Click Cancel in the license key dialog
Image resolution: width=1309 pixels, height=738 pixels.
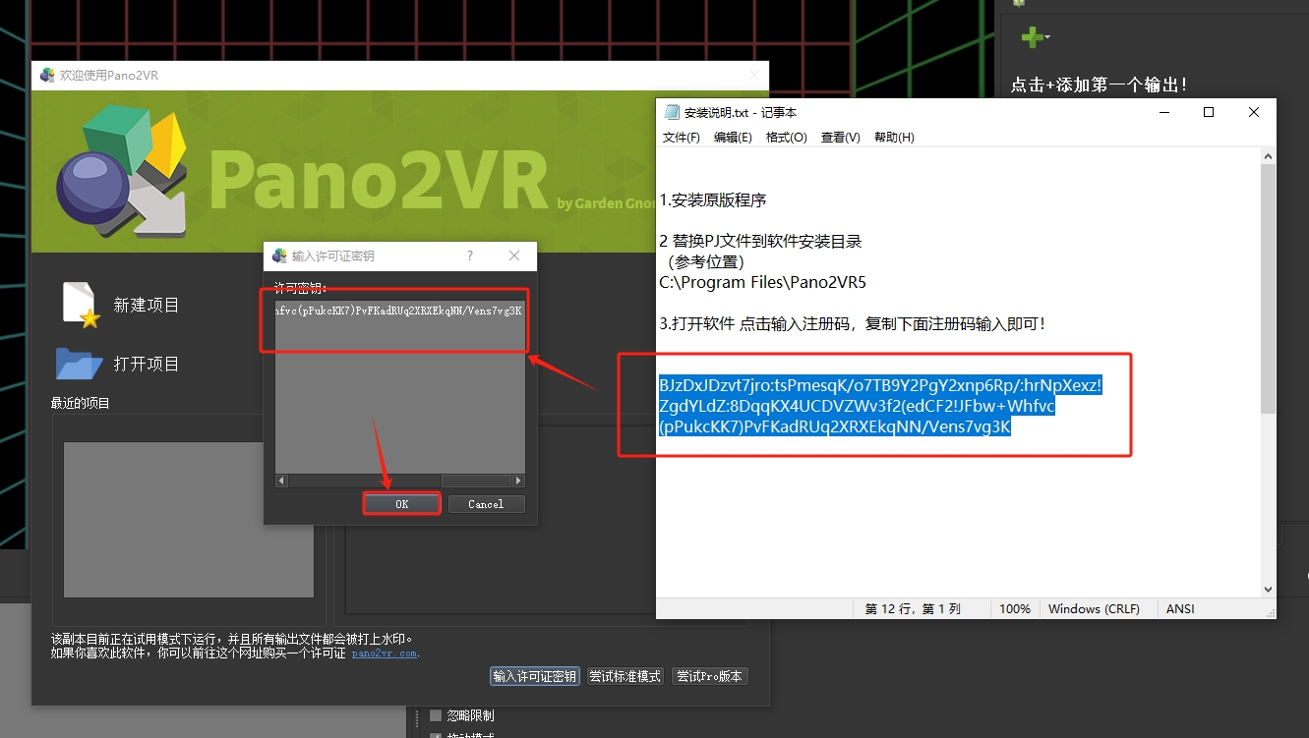coord(486,504)
